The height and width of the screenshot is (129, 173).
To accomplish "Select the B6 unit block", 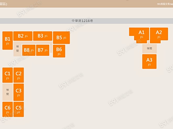I will click(x=59, y=51).
